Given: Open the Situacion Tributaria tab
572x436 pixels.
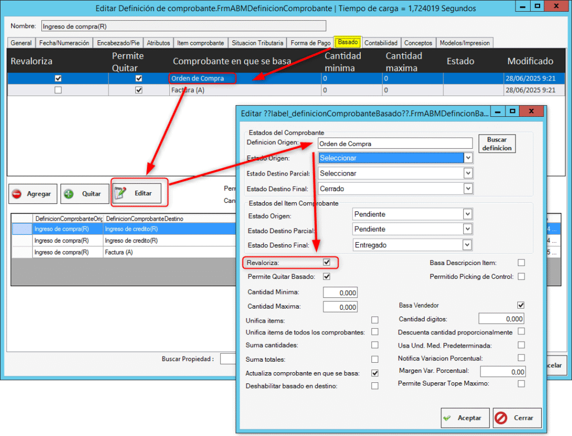Looking at the screenshot, I should (258, 43).
